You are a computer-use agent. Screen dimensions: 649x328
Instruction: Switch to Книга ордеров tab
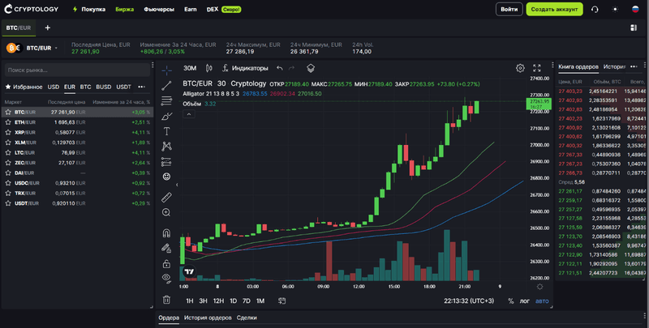(578, 66)
